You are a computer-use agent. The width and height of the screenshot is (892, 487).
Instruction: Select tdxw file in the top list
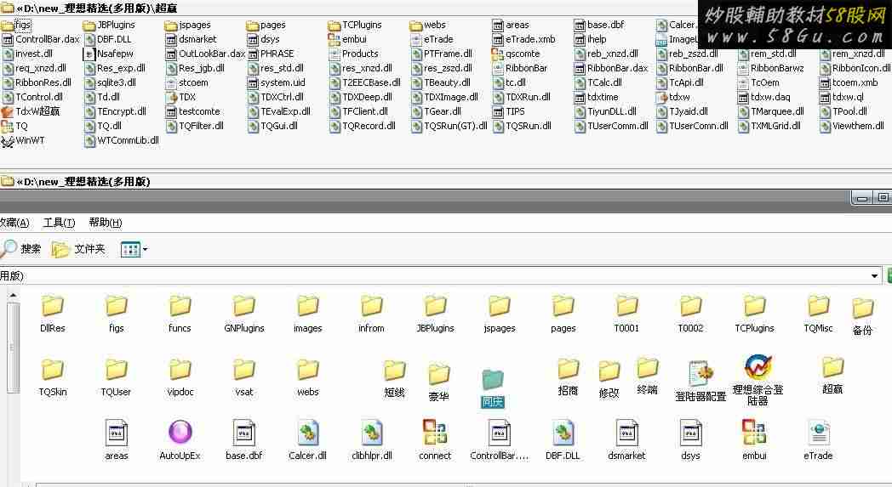tap(673, 97)
